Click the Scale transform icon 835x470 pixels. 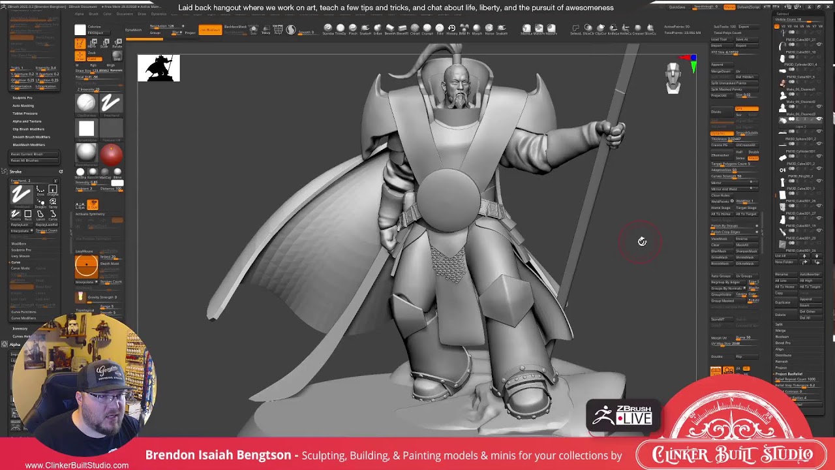click(104, 44)
